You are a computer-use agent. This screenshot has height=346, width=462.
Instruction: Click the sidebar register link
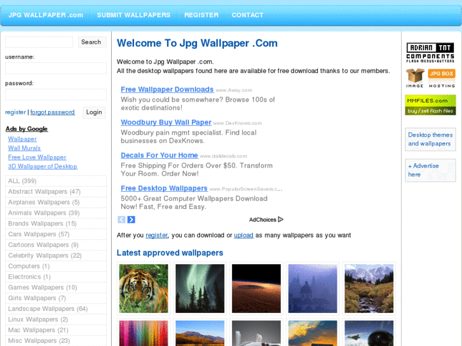15,112
